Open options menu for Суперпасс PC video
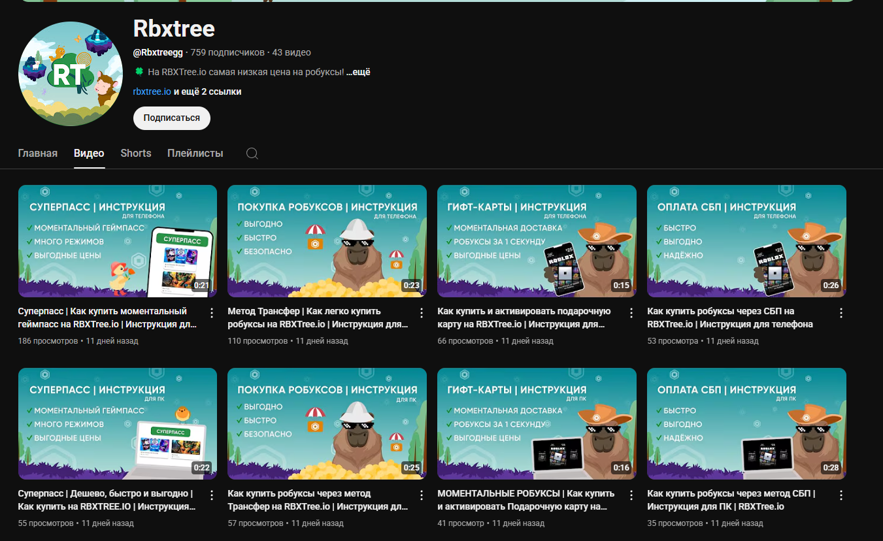883x541 pixels. point(211,495)
